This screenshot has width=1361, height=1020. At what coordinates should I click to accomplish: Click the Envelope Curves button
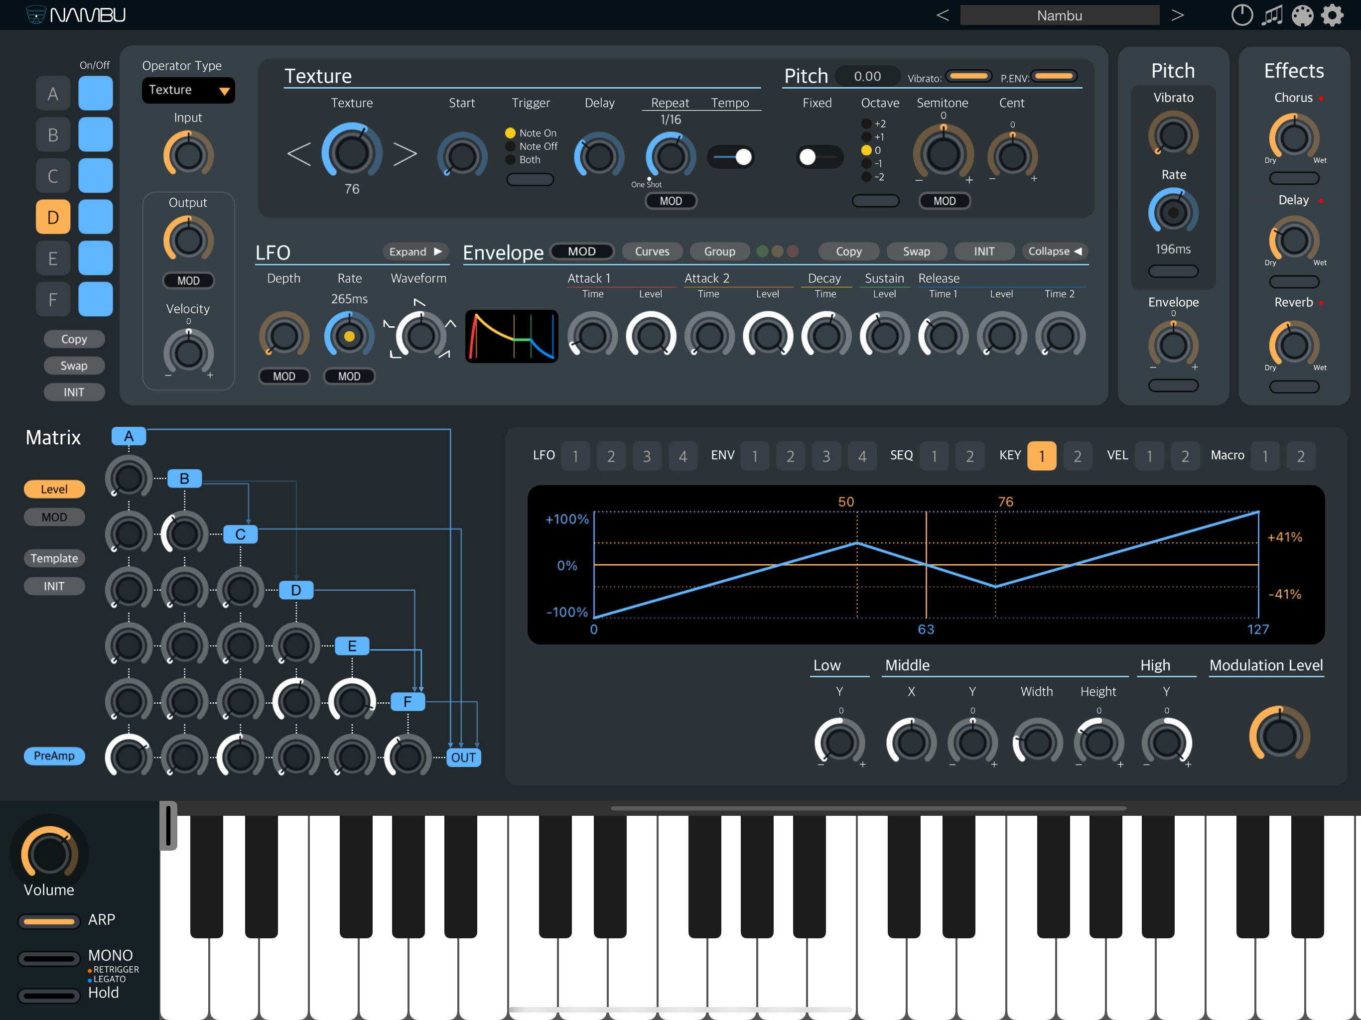click(x=652, y=252)
